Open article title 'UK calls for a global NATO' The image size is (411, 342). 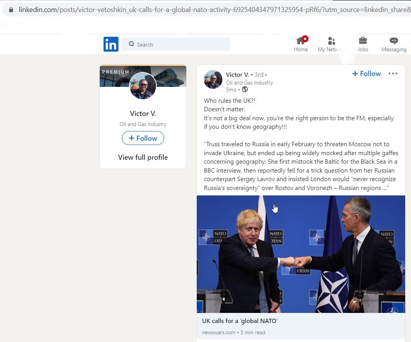(240, 321)
